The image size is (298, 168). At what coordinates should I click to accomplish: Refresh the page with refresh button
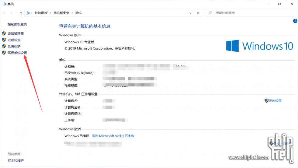pos(198,13)
